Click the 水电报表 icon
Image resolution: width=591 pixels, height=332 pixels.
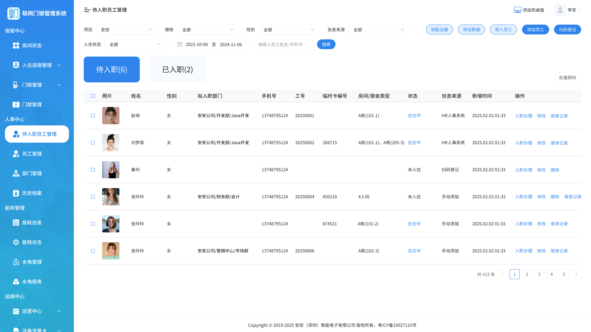coord(16,282)
